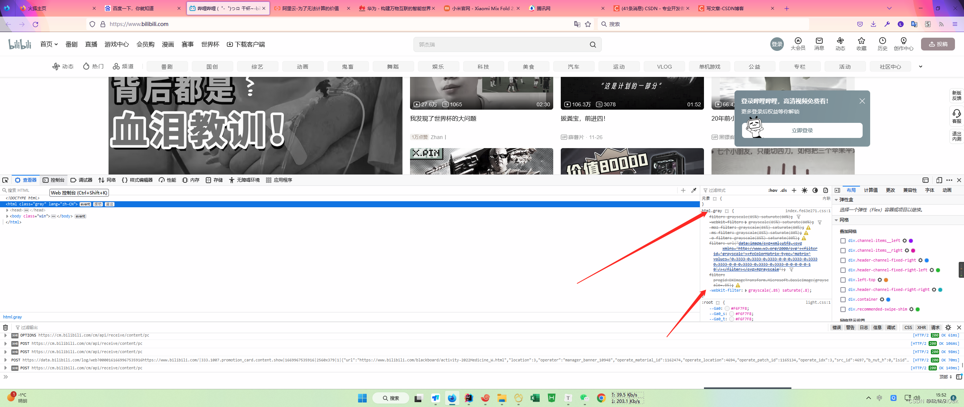The width and height of the screenshot is (964, 407).
Task: Activate the element picker tool
Action: coord(5,180)
